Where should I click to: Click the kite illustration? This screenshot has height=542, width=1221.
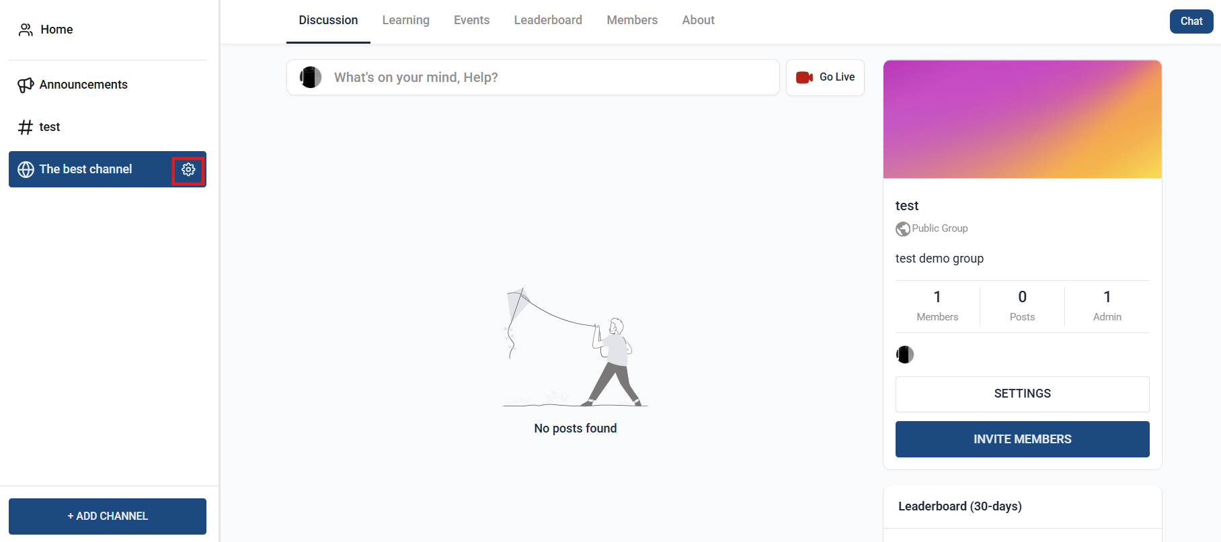click(x=576, y=347)
